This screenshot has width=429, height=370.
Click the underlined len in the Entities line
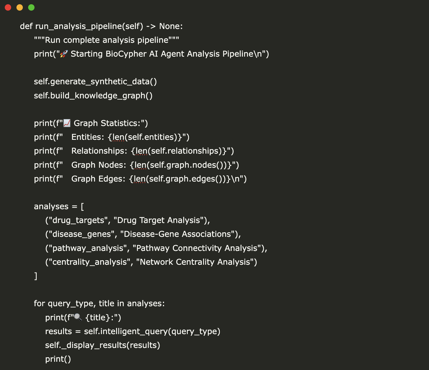[118, 137]
